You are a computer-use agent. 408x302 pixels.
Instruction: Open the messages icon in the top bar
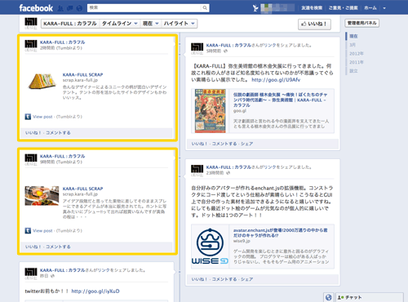[70, 8]
